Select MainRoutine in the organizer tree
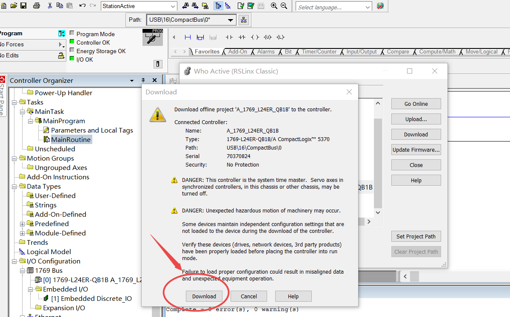Viewport: 510px width, 317px height. pos(71,140)
